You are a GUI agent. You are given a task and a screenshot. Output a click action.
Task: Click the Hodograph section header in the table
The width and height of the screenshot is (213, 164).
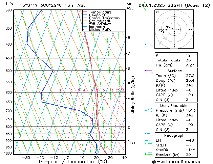click(x=174, y=135)
